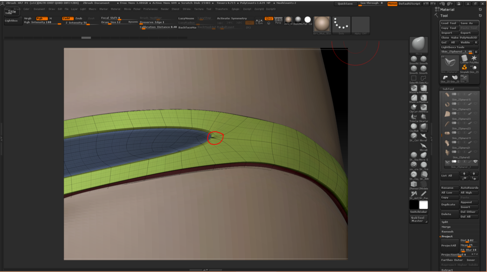Open the Alpha Off picker
The image size is (487, 272).
click(360, 25)
